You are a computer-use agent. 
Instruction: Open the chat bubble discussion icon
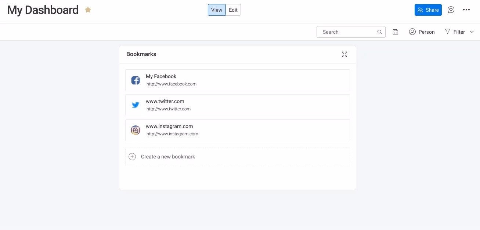click(x=451, y=10)
